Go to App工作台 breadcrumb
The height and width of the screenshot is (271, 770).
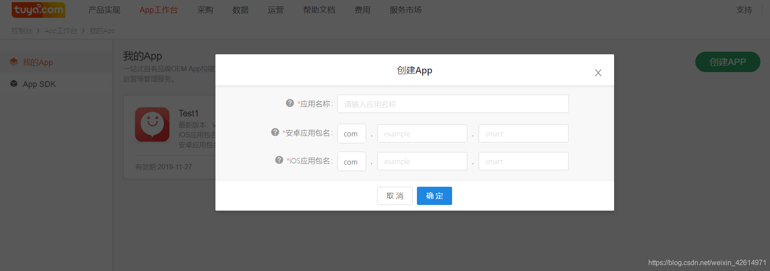(x=61, y=30)
